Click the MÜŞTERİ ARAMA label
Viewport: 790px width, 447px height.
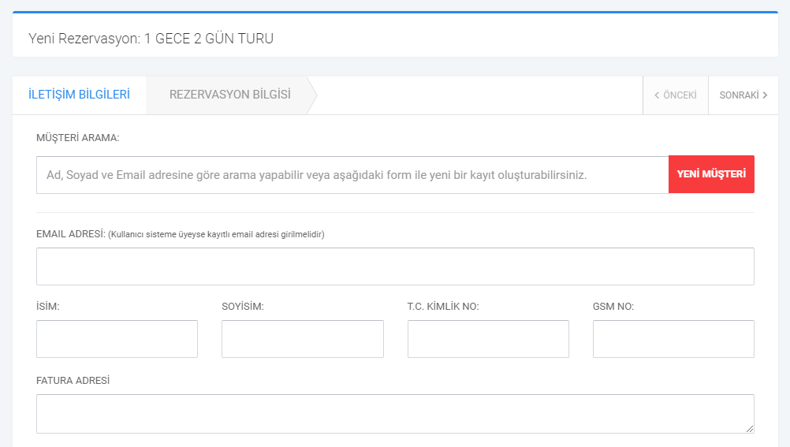(x=77, y=138)
